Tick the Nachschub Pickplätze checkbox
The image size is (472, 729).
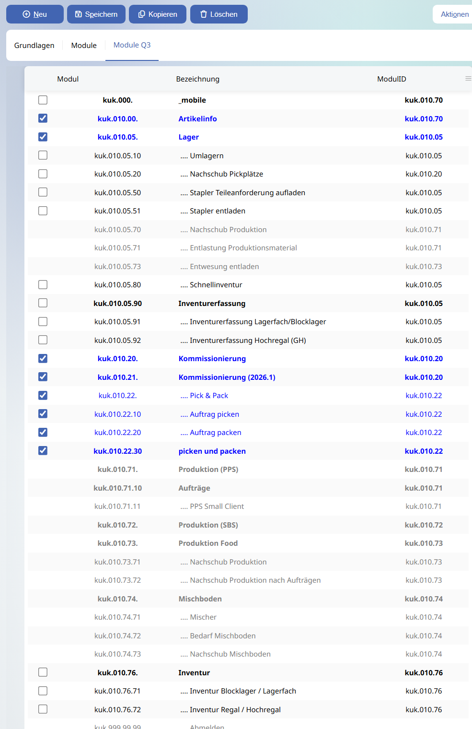click(43, 174)
